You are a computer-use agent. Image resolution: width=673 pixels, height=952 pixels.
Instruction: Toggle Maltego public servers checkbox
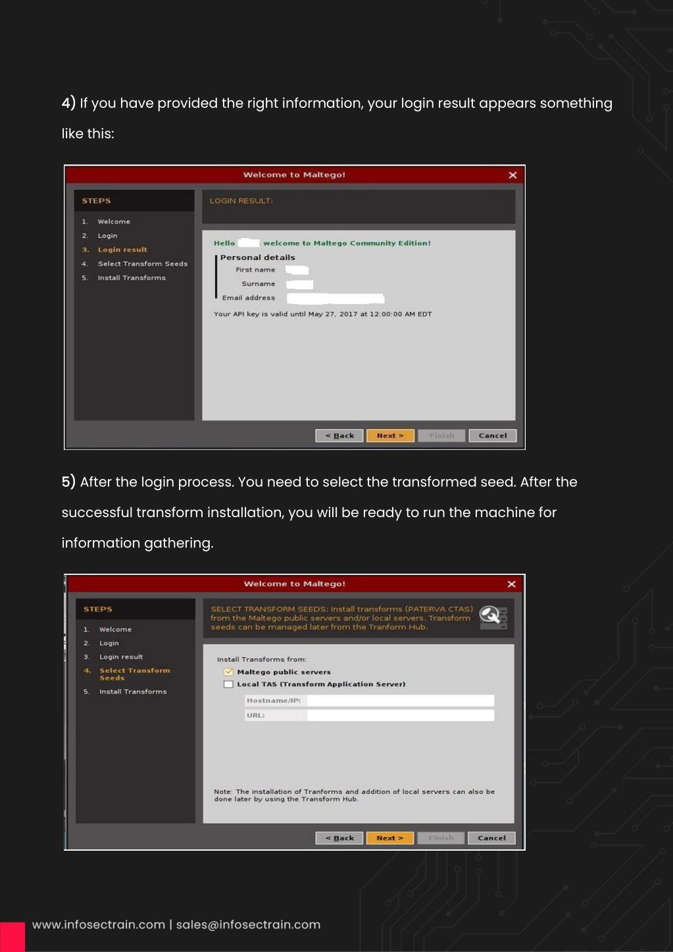point(228,672)
